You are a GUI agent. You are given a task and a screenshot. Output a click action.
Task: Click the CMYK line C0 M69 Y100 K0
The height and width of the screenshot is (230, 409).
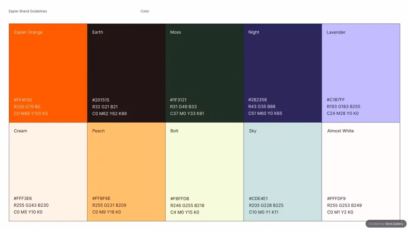(x=31, y=113)
